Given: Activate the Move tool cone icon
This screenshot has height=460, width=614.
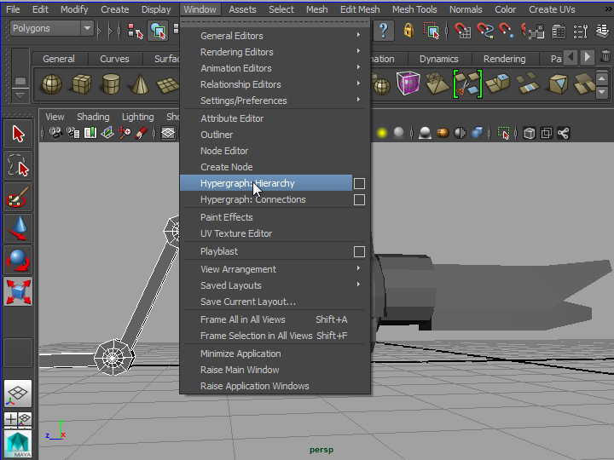Looking at the screenshot, I should pyautogui.click(x=18, y=228).
